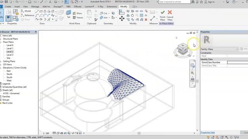The image size is (248, 139).
Task: Open the Enscape ribbon tab
Action: (58, 7)
